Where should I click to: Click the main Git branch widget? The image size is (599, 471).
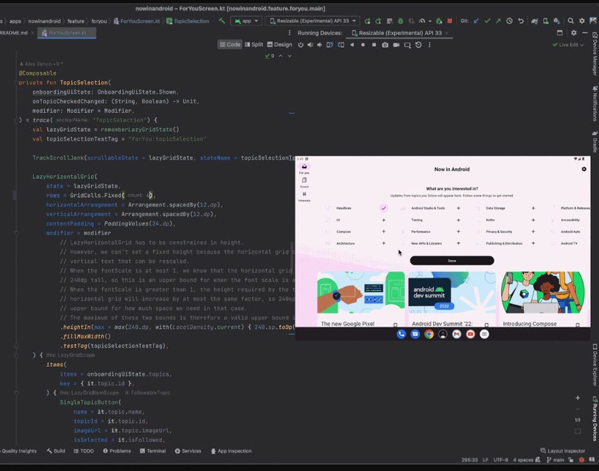coord(555,460)
